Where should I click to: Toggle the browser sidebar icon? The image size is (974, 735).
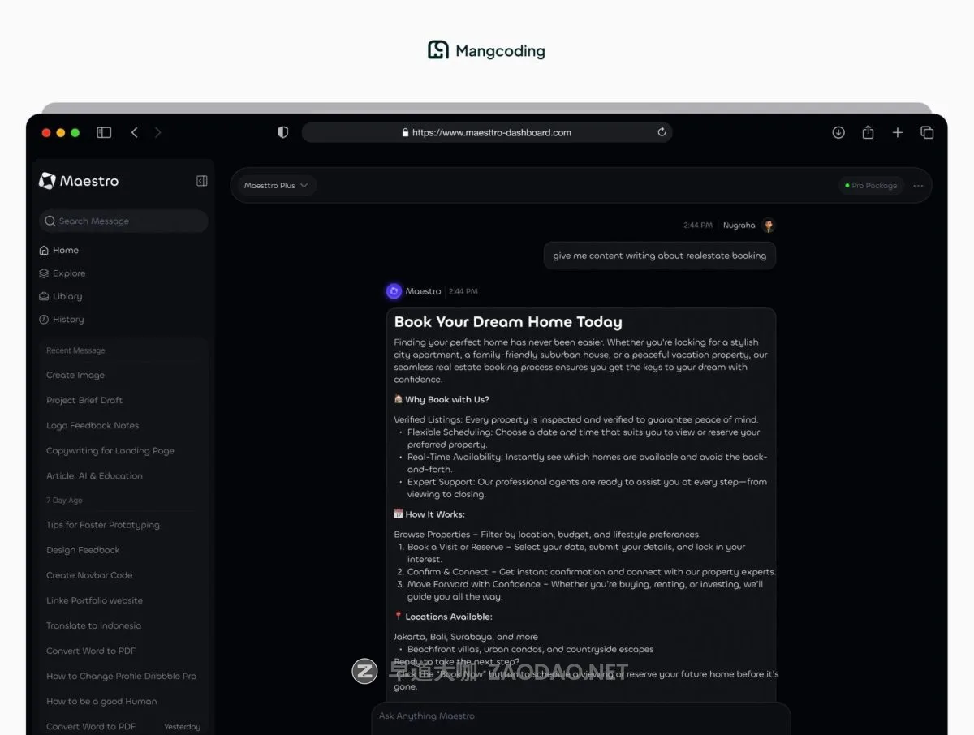[x=104, y=132]
